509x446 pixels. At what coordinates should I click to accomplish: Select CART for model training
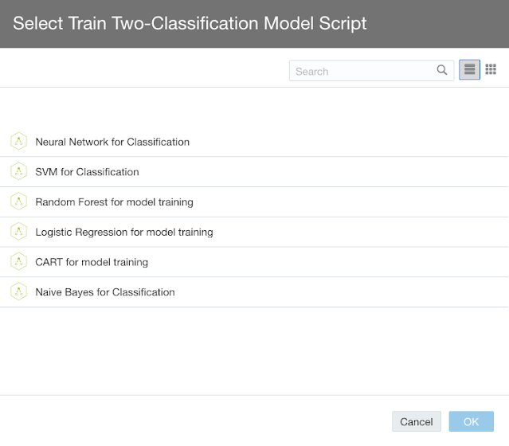(x=92, y=262)
